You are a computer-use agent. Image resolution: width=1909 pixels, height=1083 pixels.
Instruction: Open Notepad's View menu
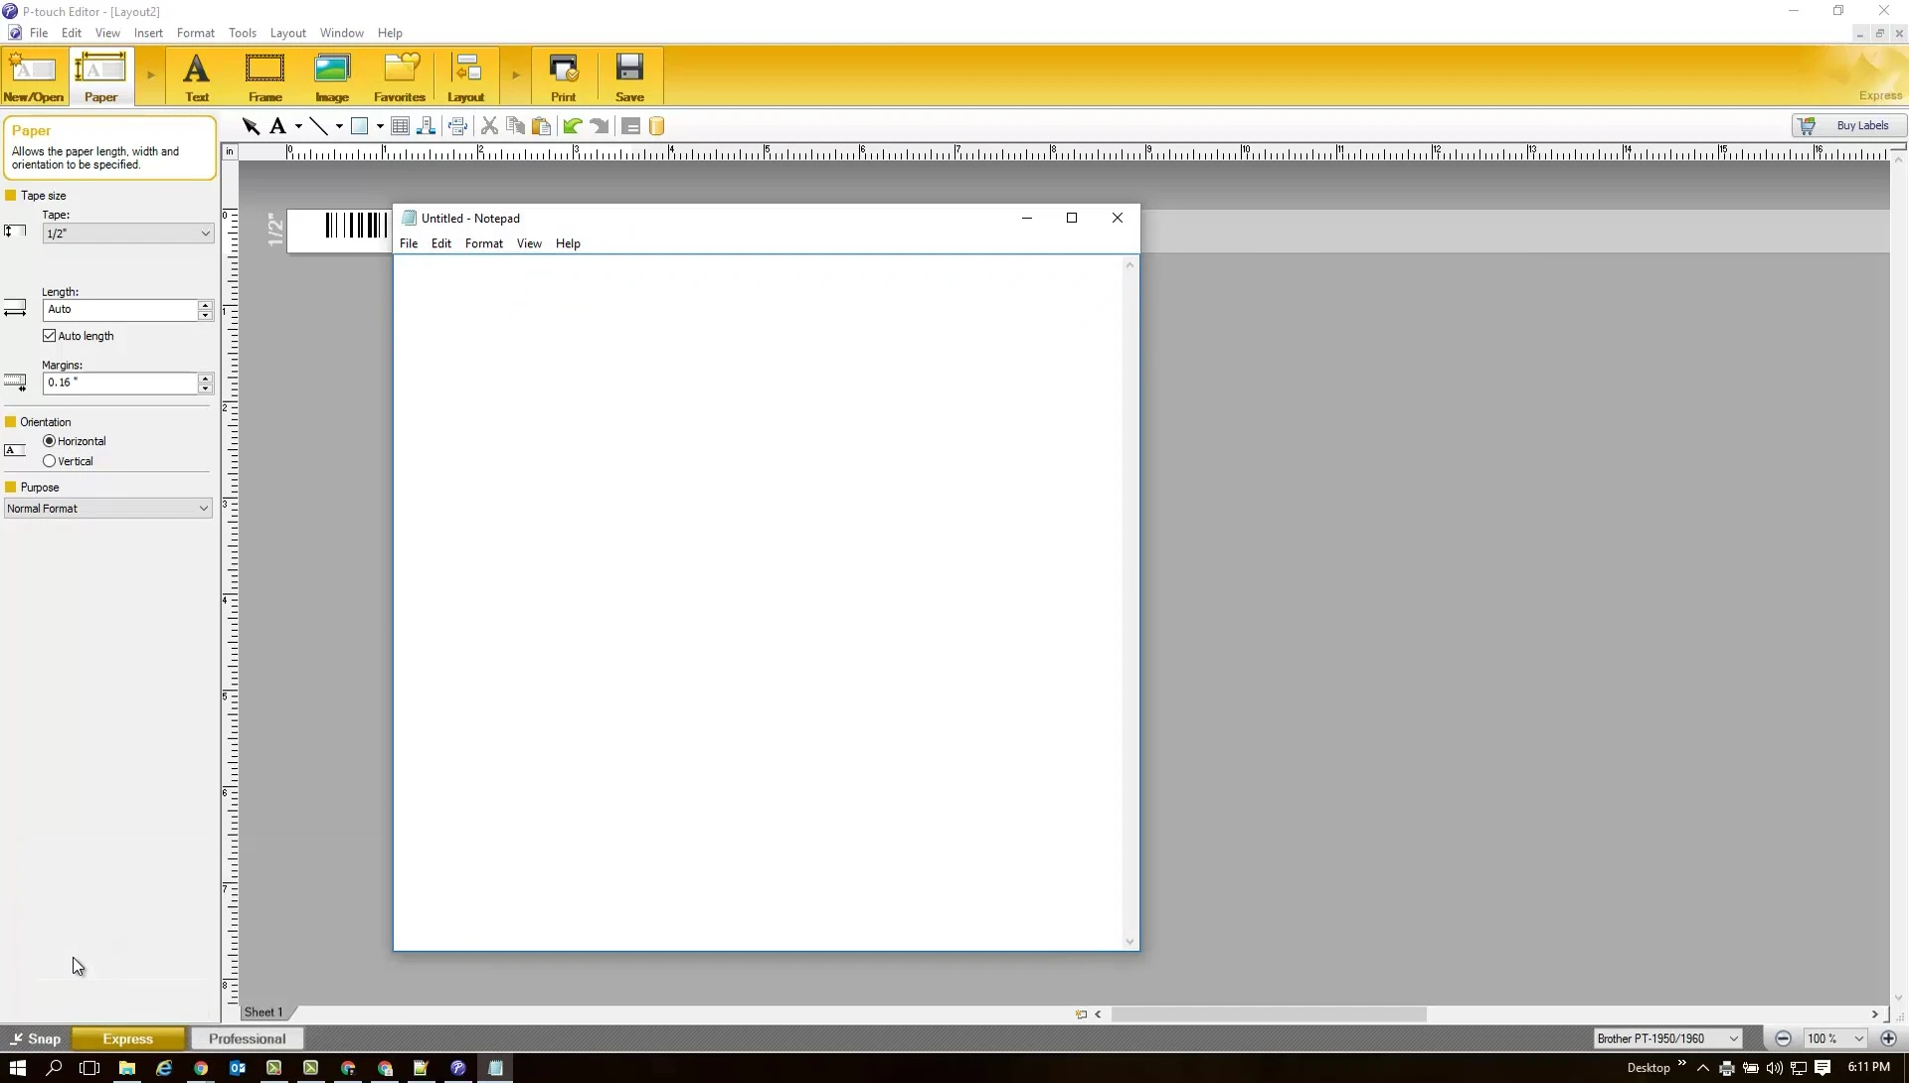pos(529,243)
